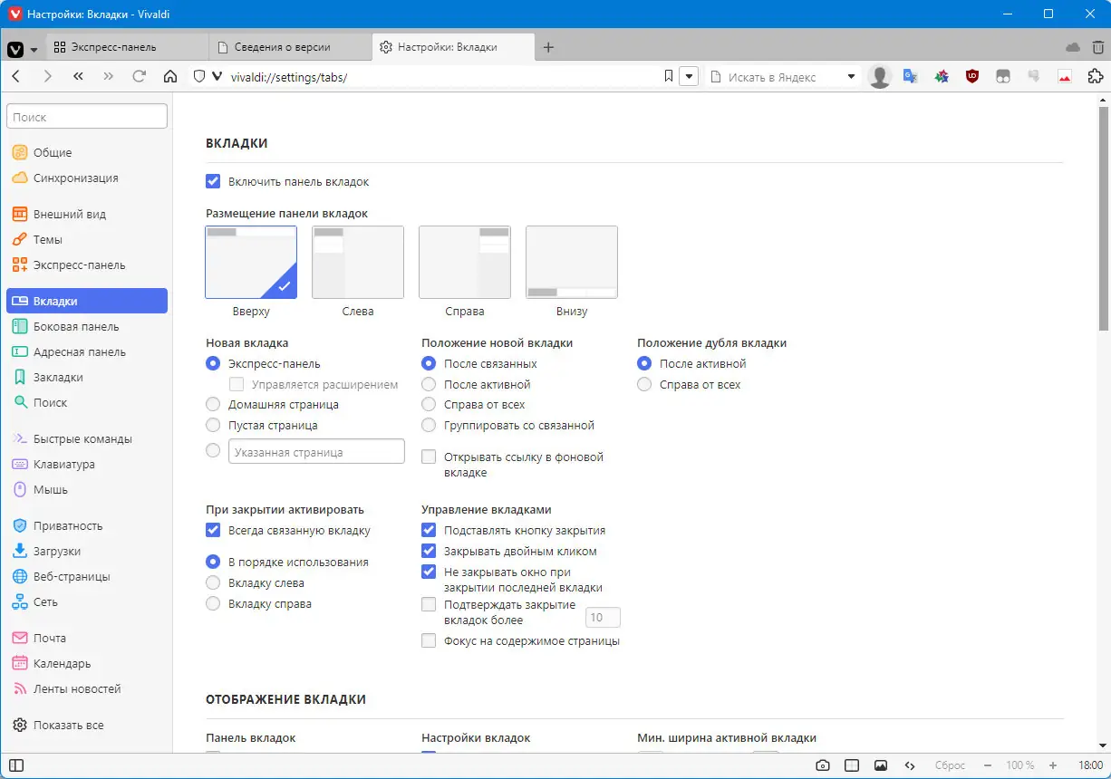Image resolution: width=1111 pixels, height=779 pixels.
Task: Expand arrow beside Vivaldi menu button
Action: (34, 49)
